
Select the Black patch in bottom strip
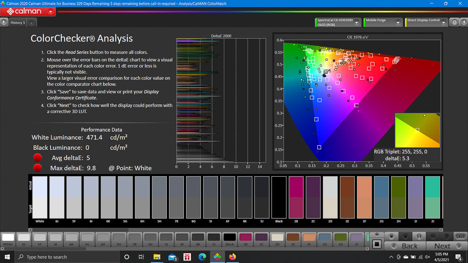[x=230, y=239]
